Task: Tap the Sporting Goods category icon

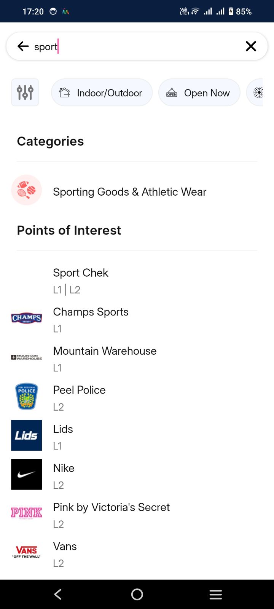Action: [27, 190]
